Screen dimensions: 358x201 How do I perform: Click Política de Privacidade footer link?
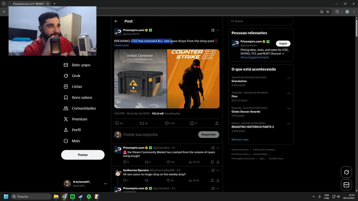point(263,150)
